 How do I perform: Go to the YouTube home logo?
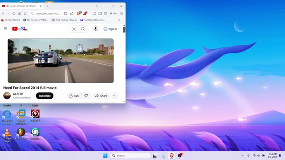(20, 28)
